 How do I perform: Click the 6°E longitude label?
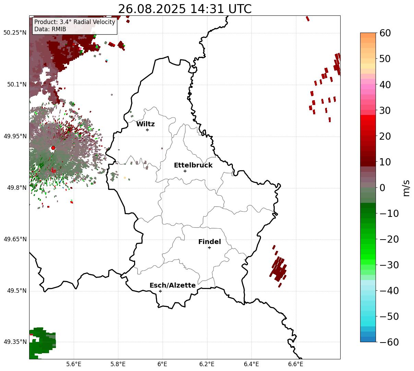coord(163,364)
